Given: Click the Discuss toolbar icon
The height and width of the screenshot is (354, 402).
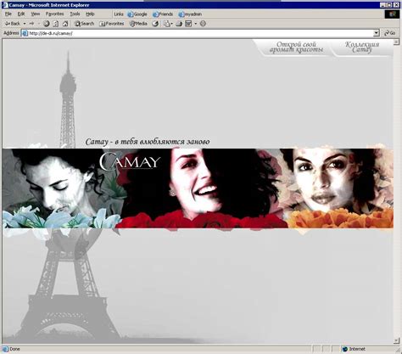Looking at the screenshot, I should (x=203, y=24).
